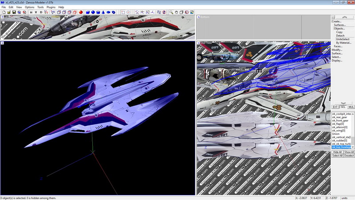Click the red Z icon in toolbar
355x200 pixels.
[164, 12]
